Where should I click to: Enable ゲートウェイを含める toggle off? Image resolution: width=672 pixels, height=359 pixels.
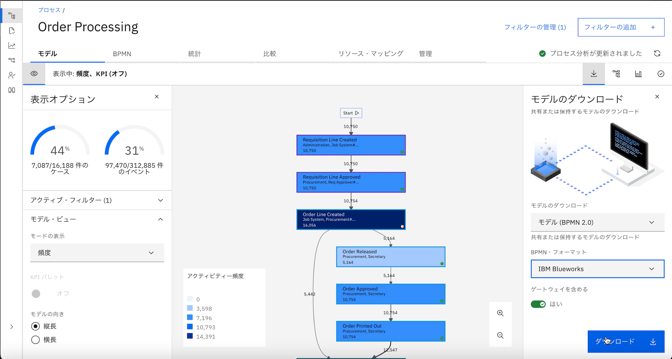click(x=539, y=304)
